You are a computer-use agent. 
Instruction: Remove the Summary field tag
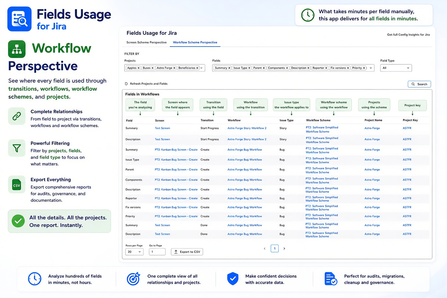(x=229, y=68)
